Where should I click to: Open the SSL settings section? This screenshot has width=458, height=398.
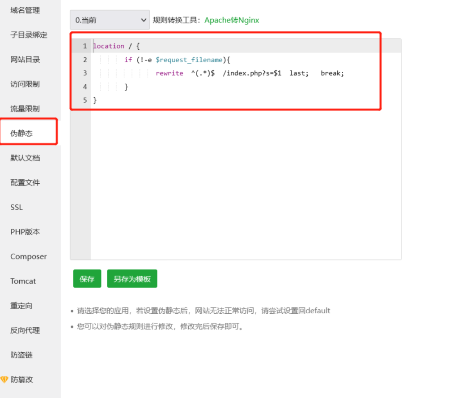[16, 207]
